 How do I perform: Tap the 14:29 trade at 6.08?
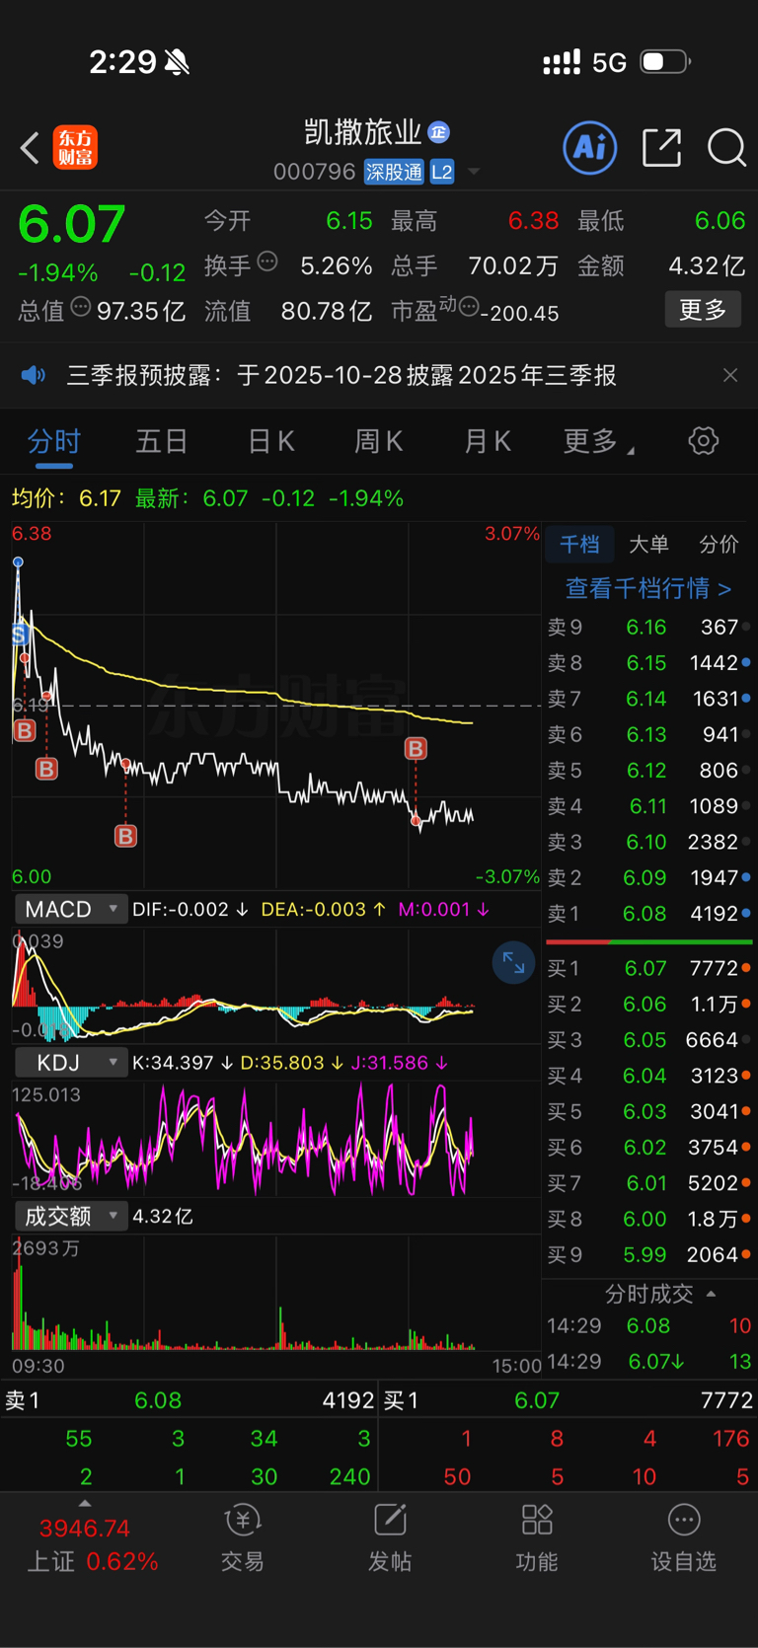click(x=647, y=1326)
